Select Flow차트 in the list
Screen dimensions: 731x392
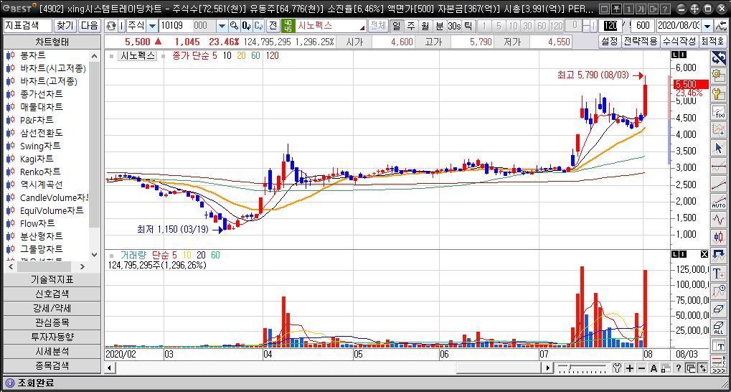pyautogui.click(x=37, y=223)
